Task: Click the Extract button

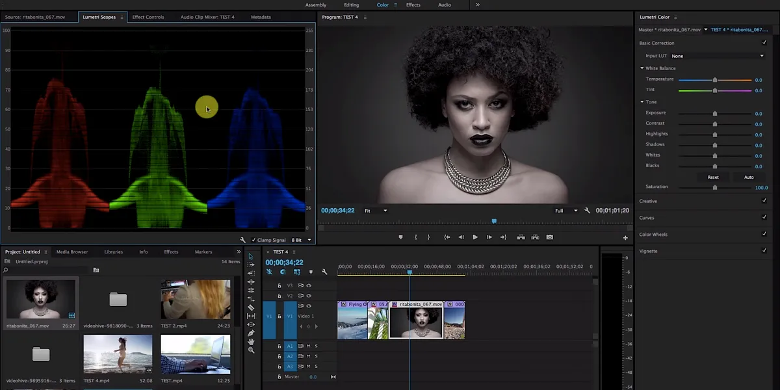Action: tap(535, 237)
